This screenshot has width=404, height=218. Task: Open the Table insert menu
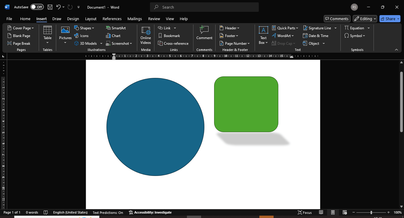48,35
